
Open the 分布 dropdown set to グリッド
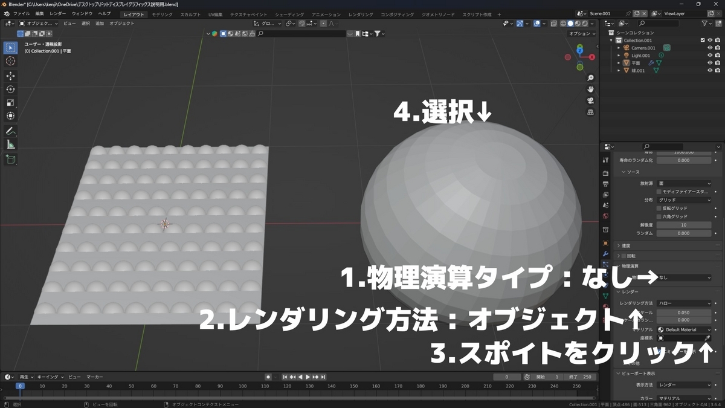684,200
